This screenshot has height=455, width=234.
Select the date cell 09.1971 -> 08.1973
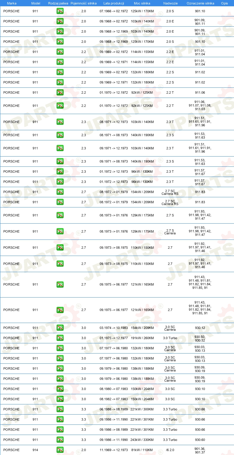click(114, 161)
